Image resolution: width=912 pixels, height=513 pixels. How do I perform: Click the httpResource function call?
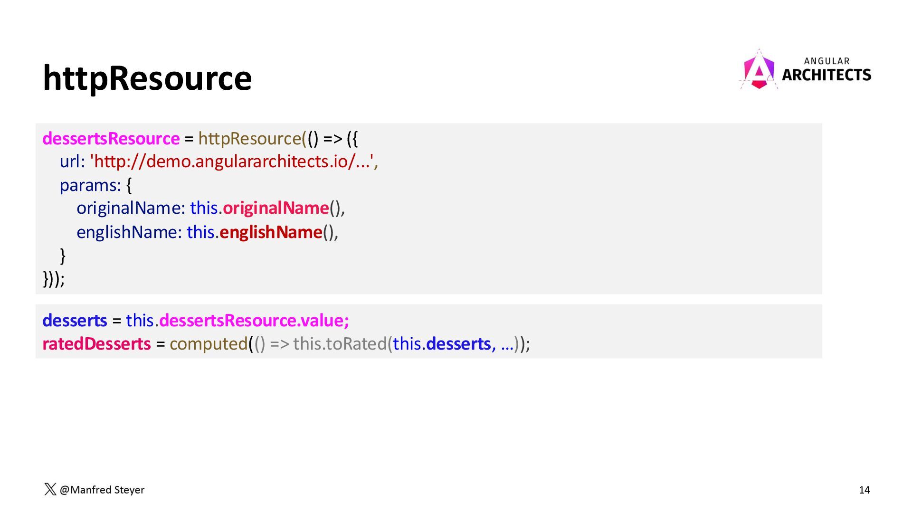[250, 139]
